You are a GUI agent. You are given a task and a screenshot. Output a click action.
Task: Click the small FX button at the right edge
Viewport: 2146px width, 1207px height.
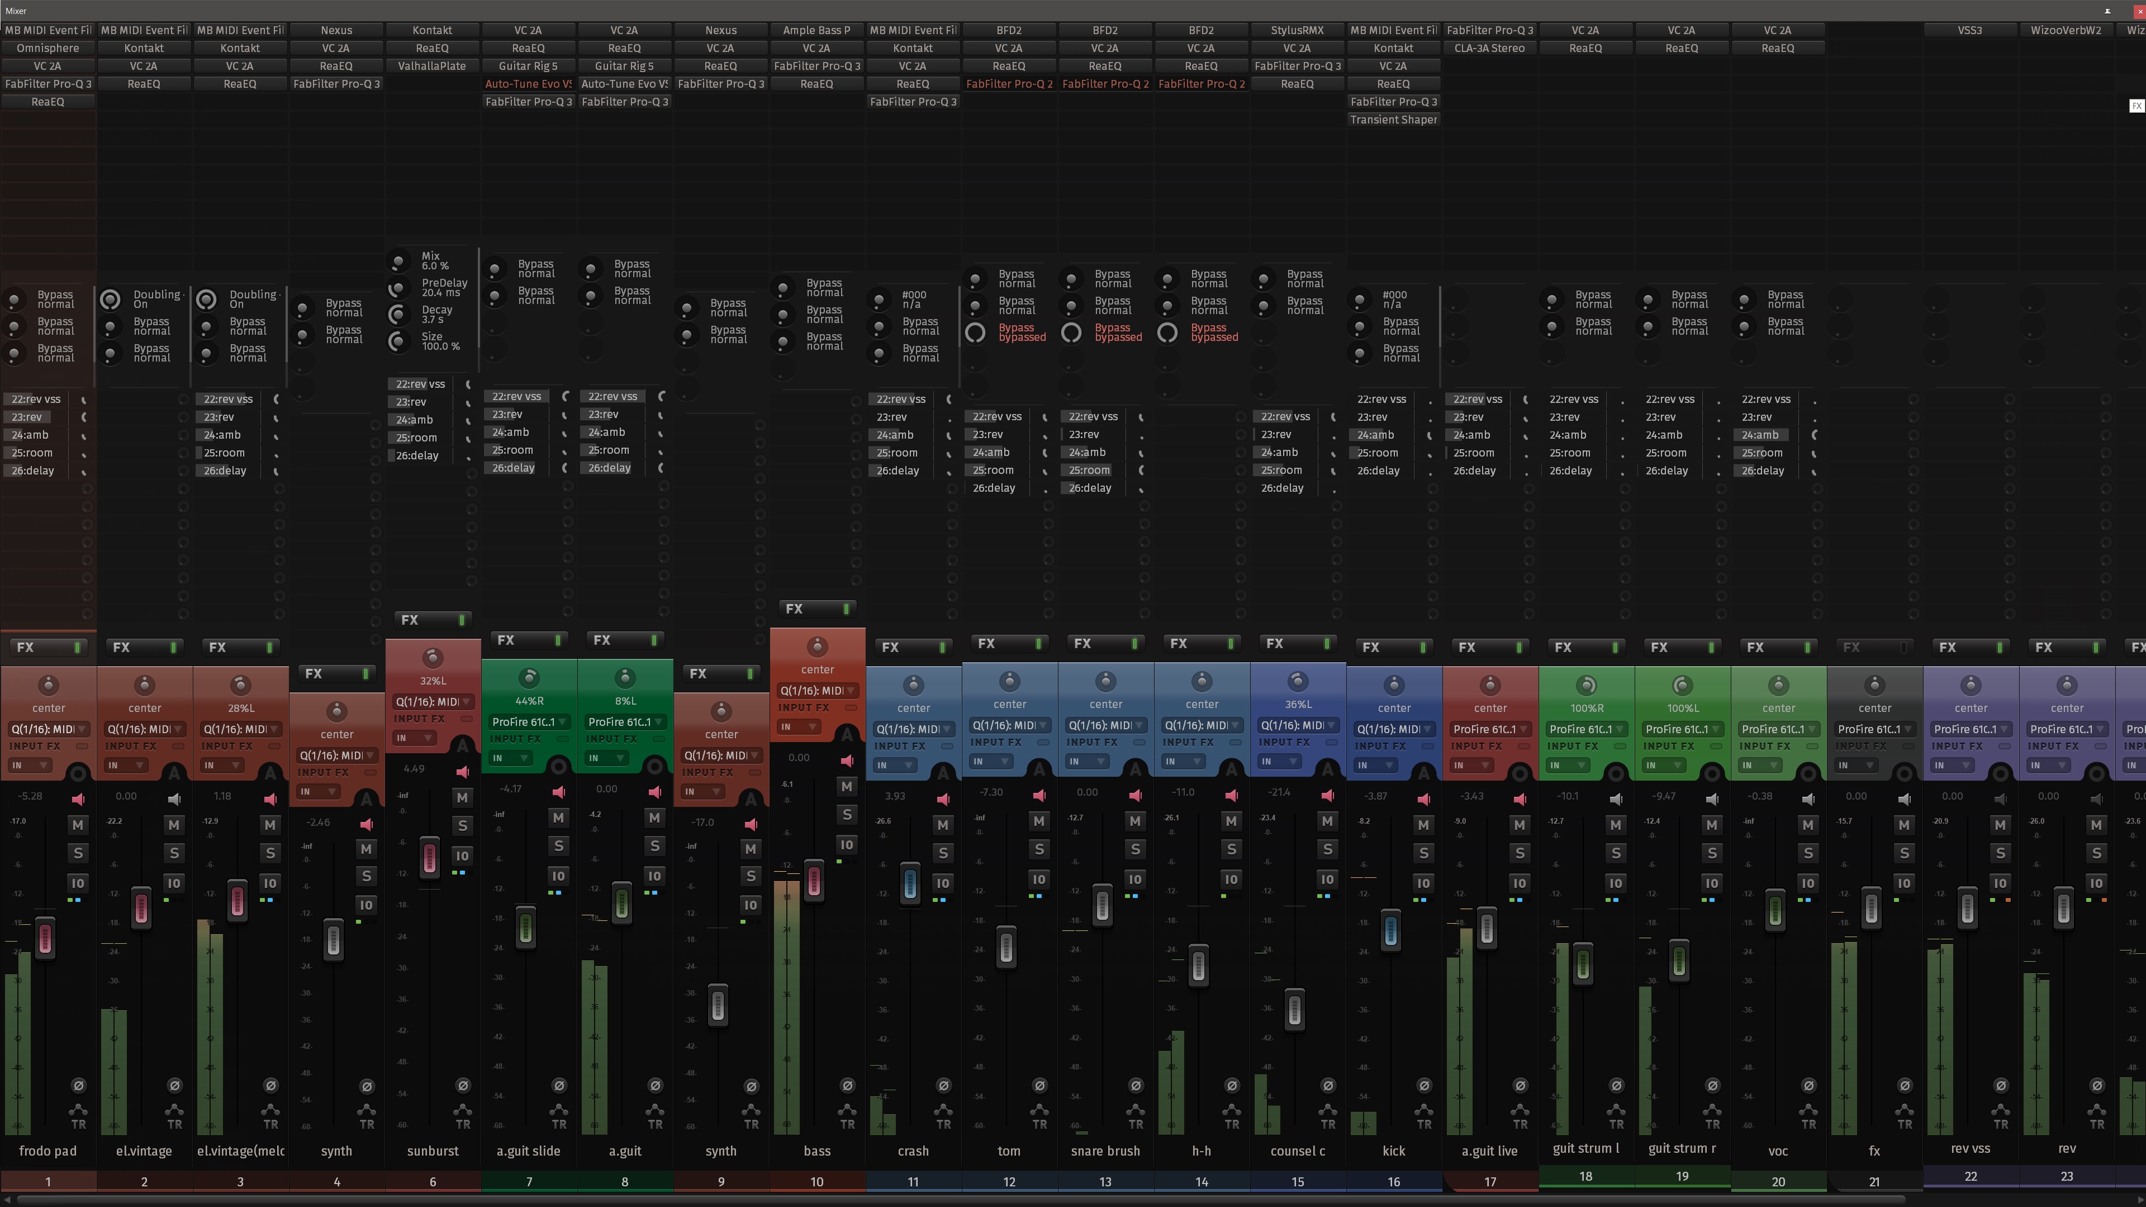click(x=2137, y=106)
